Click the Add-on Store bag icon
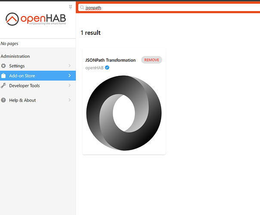260x215 pixels. [x=3, y=76]
